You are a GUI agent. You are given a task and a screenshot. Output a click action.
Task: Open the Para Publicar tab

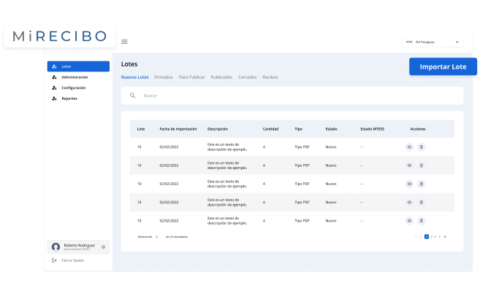[x=191, y=77]
